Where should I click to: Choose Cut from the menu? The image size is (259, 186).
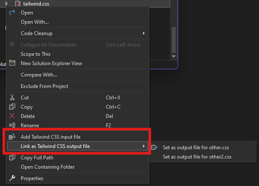pyautogui.click(x=77, y=98)
